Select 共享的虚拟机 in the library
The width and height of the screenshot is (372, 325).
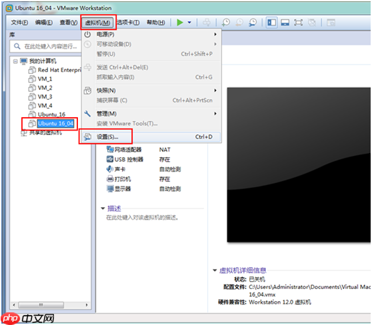point(45,133)
